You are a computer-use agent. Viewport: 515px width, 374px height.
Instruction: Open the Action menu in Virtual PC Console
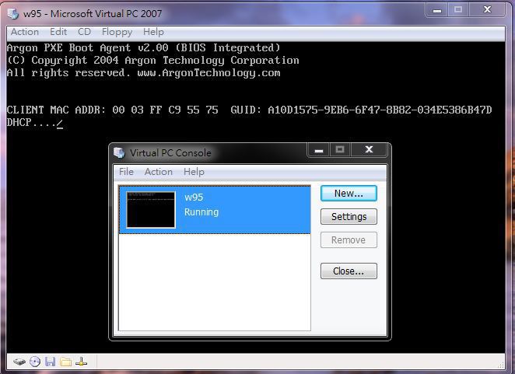click(x=158, y=172)
